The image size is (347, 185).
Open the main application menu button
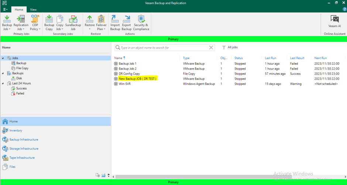[x=5, y=10]
